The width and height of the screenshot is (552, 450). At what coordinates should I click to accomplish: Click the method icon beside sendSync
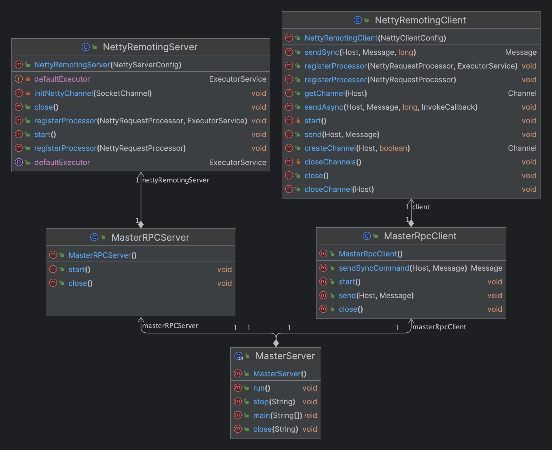pos(289,52)
